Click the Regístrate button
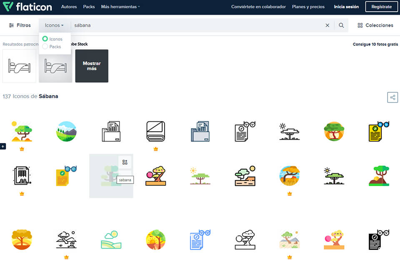The image size is (400, 266). click(381, 7)
